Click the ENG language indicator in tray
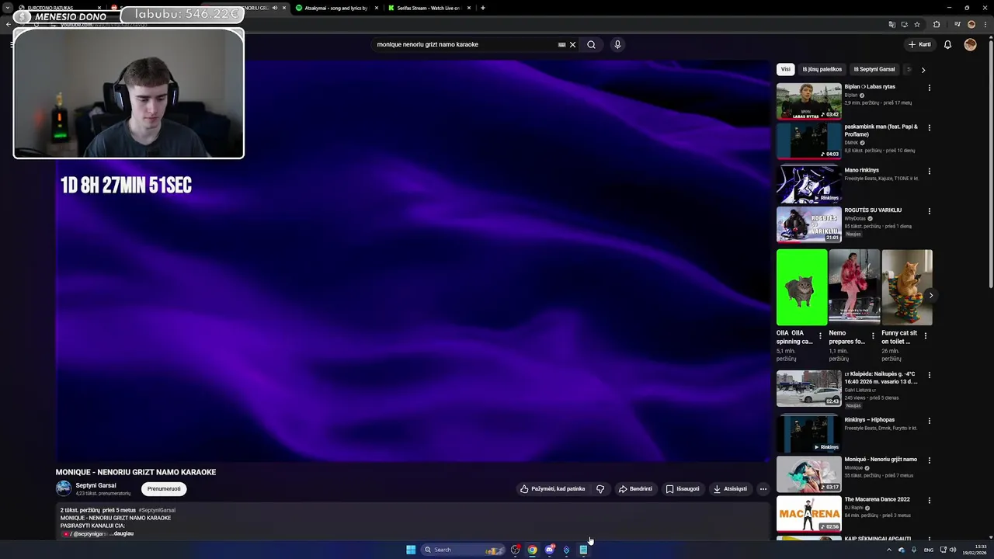The height and width of the screenshot is (559, 994). coord(928,550)
